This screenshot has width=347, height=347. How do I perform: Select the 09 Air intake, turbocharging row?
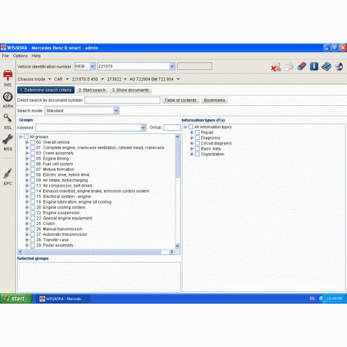[x=62, y=180]
